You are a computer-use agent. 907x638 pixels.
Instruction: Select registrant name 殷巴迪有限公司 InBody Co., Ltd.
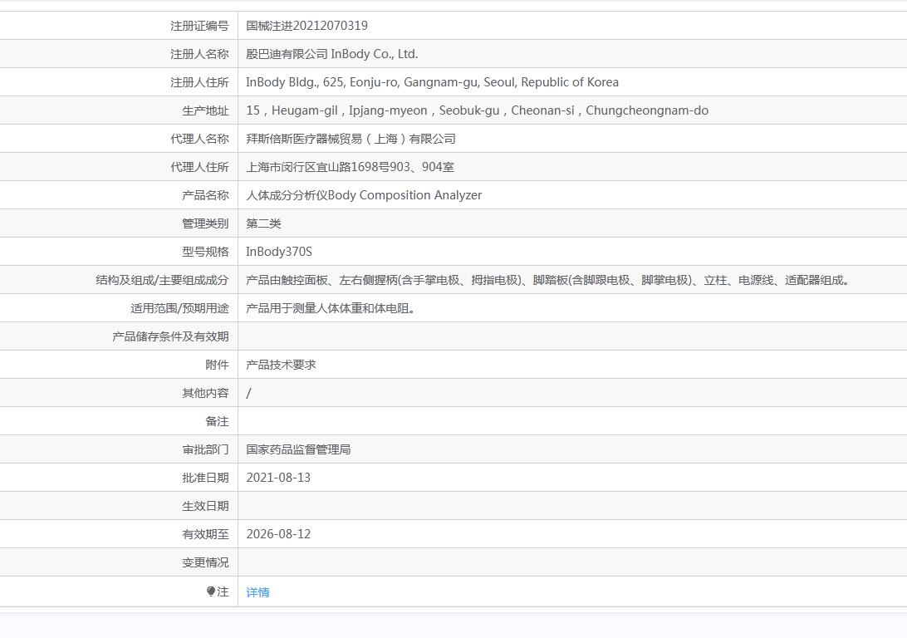point(332,54)
